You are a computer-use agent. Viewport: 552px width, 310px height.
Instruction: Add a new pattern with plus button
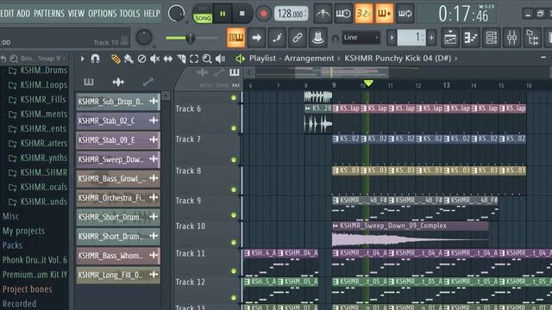431,37
